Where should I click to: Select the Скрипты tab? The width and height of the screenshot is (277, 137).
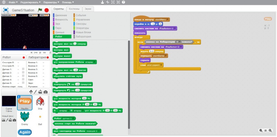pos(59,9)
